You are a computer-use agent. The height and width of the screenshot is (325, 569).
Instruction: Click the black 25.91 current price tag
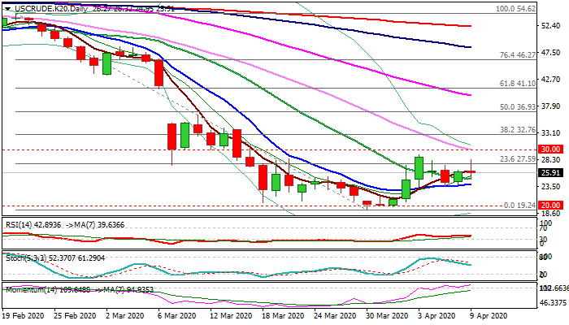(552, 172)
